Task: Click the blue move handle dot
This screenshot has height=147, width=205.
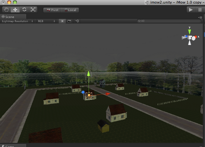Action: point(83,92)
